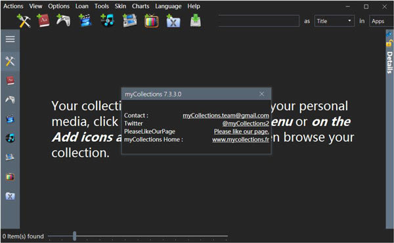Expand the Title search field dropdown

(334, 21)
